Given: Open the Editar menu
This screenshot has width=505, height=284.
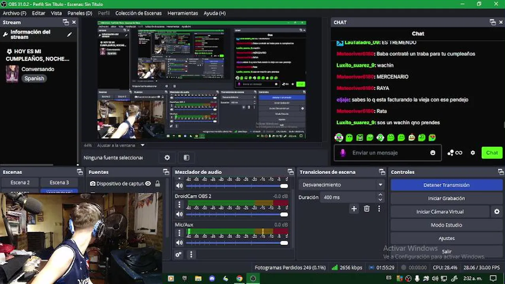Looking at the screenshot, I should pyautogui.click(x=38, y=13).
